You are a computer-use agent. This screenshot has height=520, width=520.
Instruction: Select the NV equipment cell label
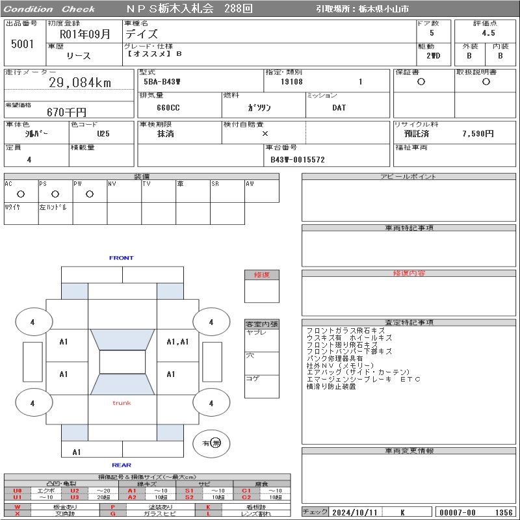[x=112, y=184]
